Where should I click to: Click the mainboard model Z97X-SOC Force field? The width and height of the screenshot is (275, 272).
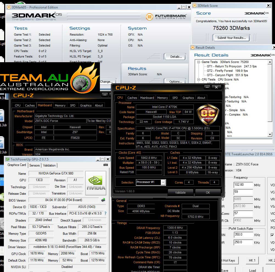pyautogui.click(x=60, y=121)
